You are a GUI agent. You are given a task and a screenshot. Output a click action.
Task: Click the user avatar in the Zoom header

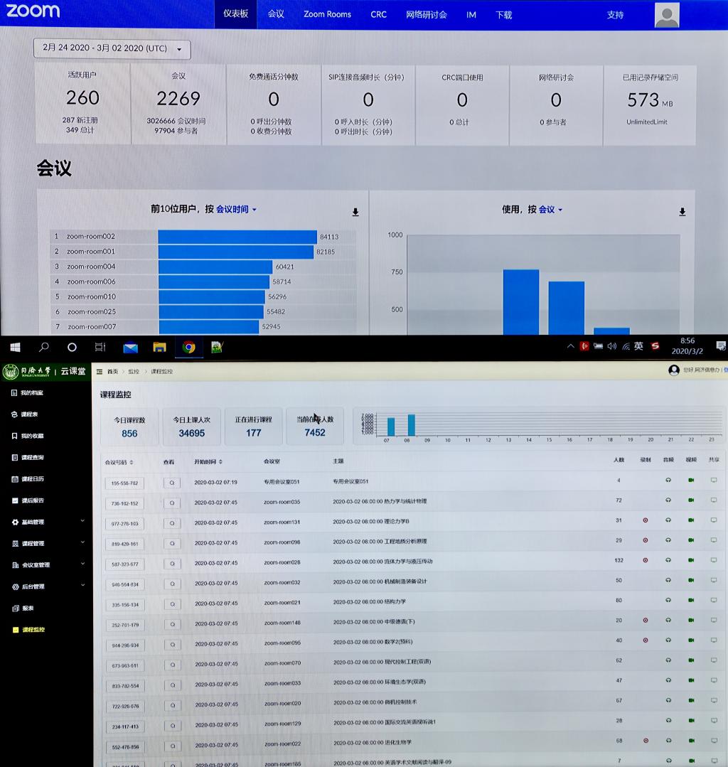click(x=666, y=15)
